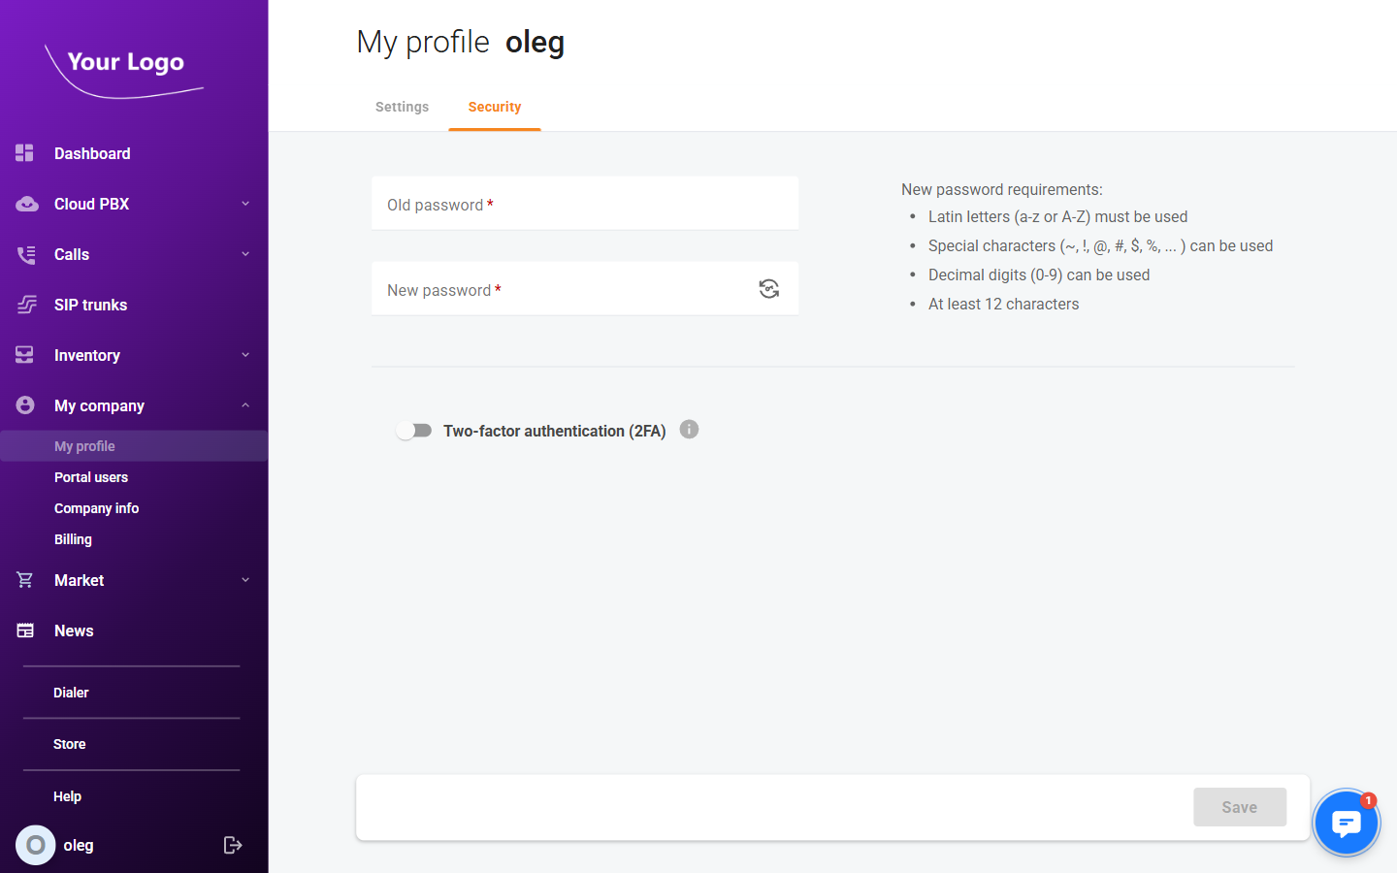Click the Save button
1397x873 pixels.
pos(1240,806)
